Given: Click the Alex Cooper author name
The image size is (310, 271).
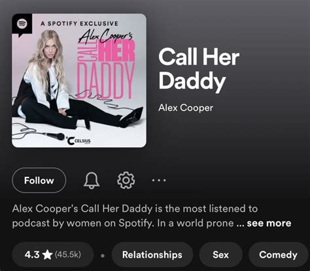Looking at the screenshot, I should (x=186, y=108).
